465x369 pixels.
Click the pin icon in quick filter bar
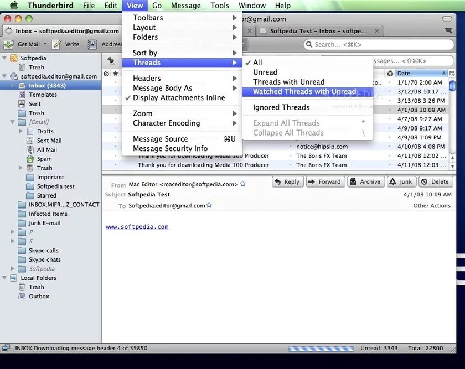(x=111, y=60)
